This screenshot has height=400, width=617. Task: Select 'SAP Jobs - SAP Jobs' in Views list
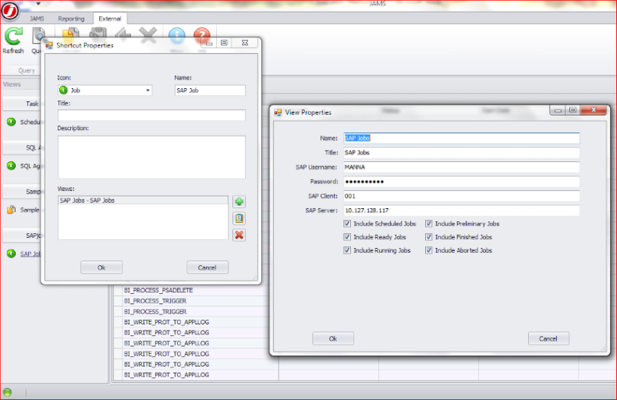[x=143, y=200]
